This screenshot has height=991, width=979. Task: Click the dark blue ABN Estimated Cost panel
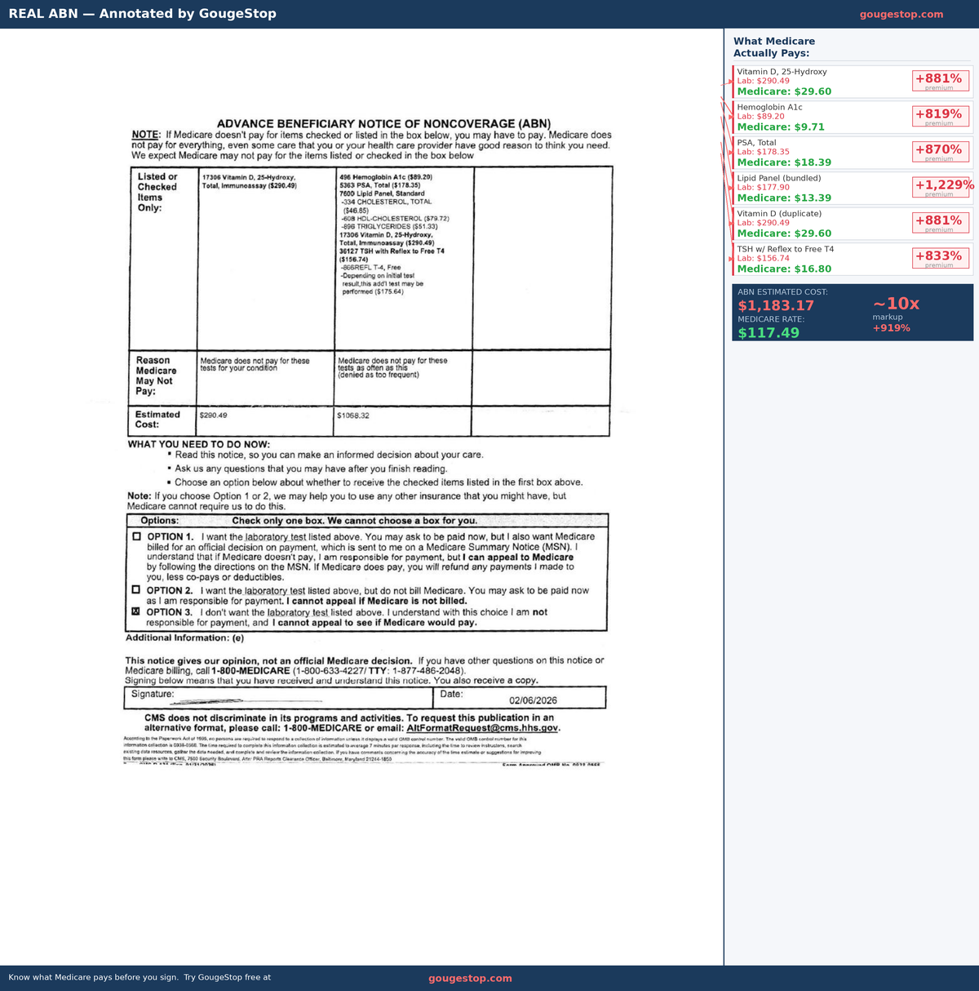[853, 313]
